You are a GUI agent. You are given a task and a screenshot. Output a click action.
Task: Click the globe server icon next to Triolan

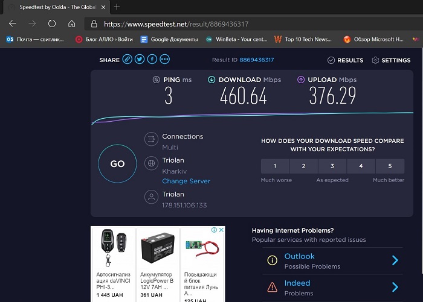click(151, 163)
